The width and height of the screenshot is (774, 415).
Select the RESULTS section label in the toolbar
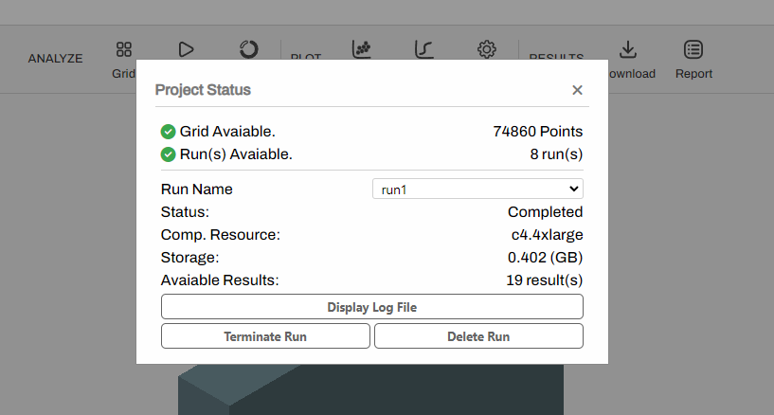click(x=556, y=56)
